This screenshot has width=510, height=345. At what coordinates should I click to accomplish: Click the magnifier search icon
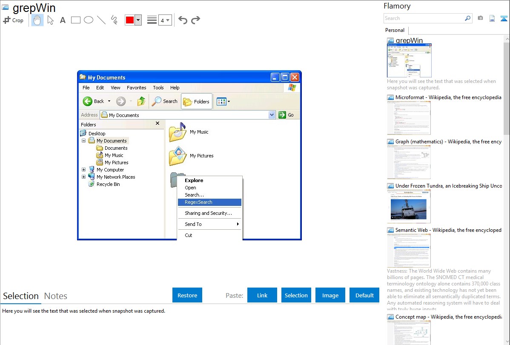[x=468, y=18]
